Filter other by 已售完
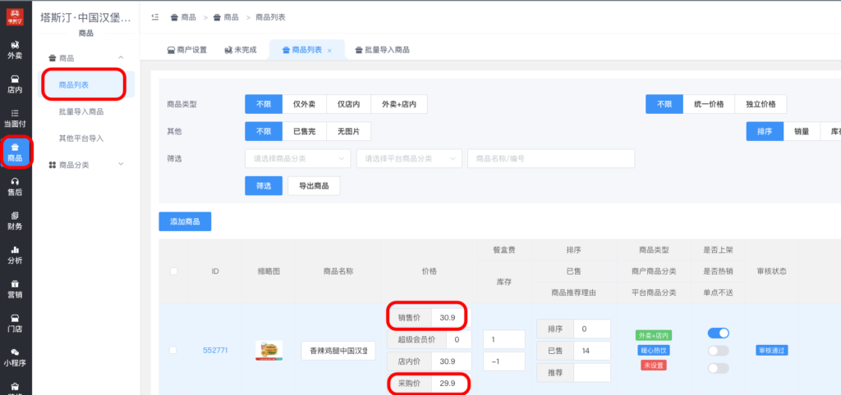This screenshot has width=841, height=395. (304, 131)
